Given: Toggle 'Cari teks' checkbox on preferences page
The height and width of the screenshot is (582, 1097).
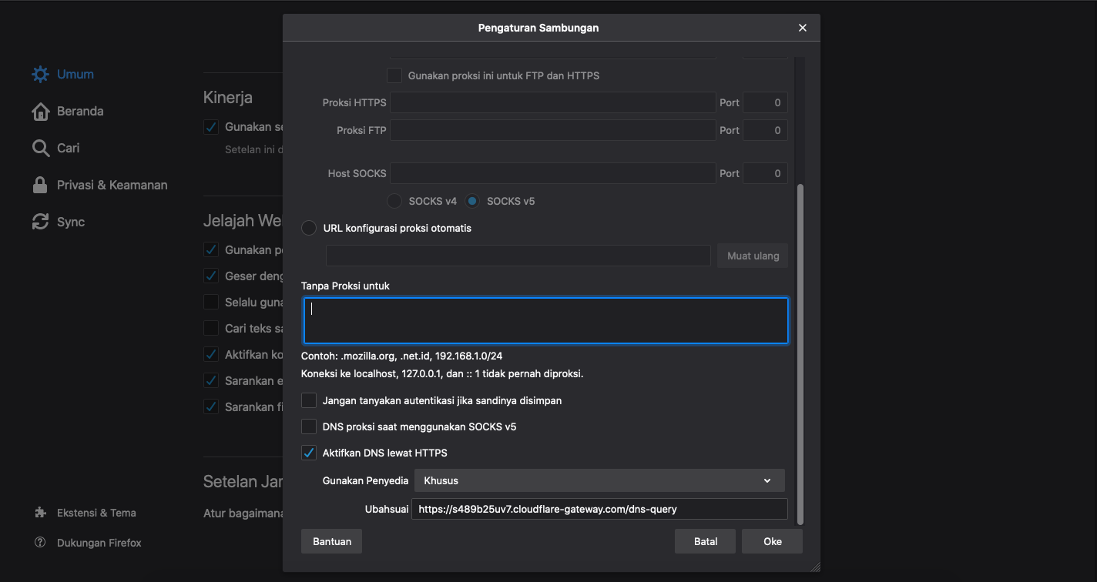Looking at the screenshot, I should tap(211, 329).
